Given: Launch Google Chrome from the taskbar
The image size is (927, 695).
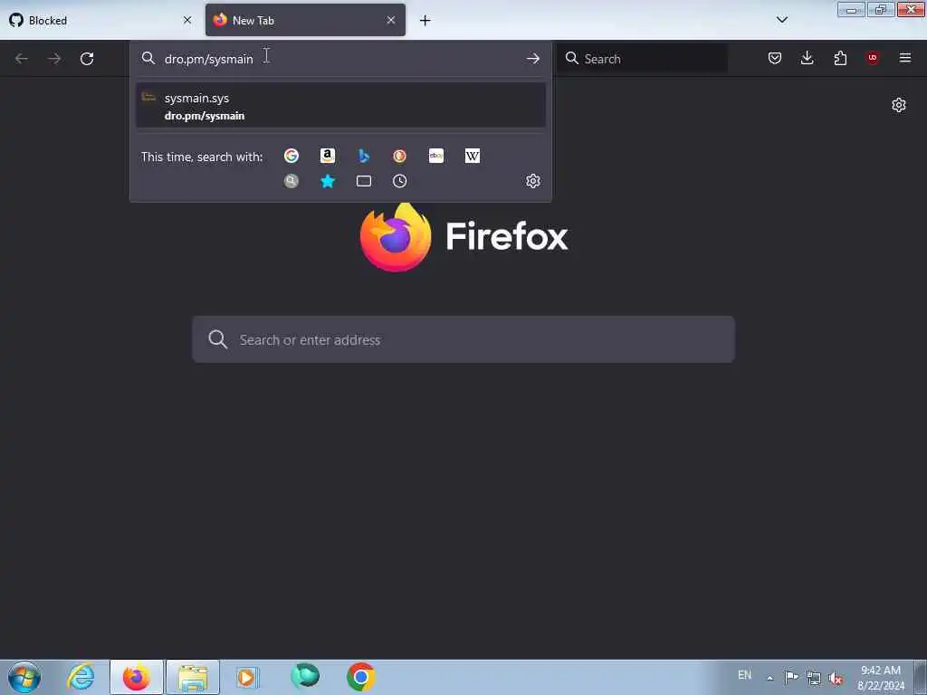Looking at the screenshot, I should click(x=360, y=677).
